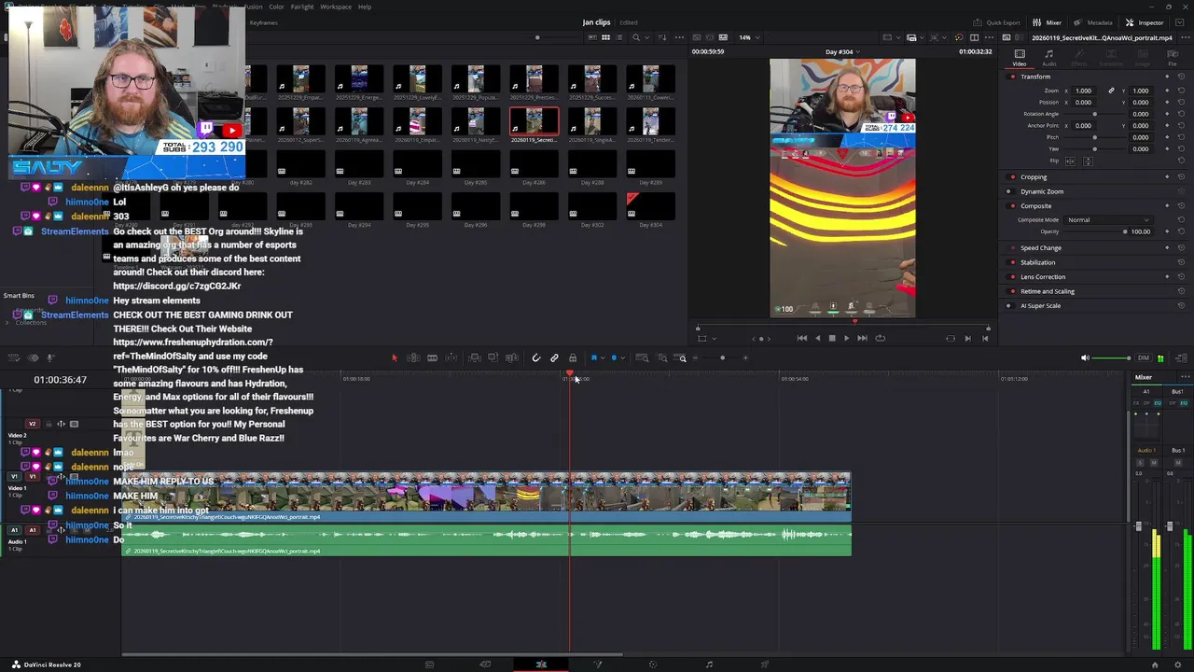Expand the Speed Change section
The image size is (1194, 672).
click(1040, 247)
